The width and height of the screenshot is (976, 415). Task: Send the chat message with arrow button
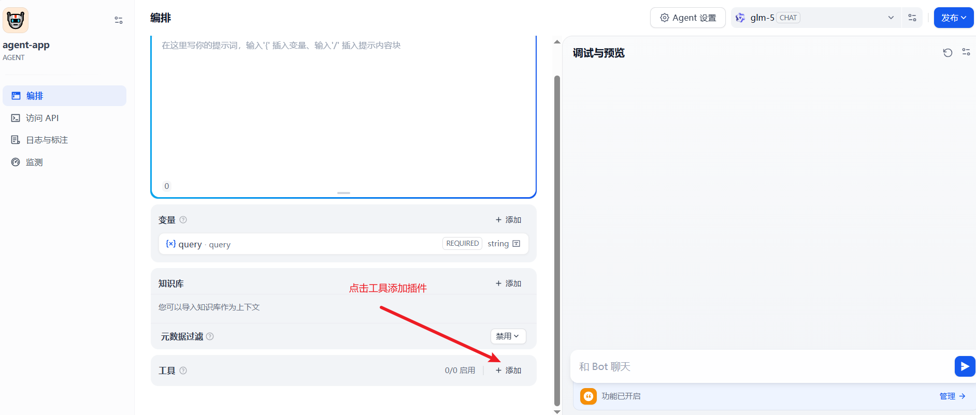tap(965, 366)
